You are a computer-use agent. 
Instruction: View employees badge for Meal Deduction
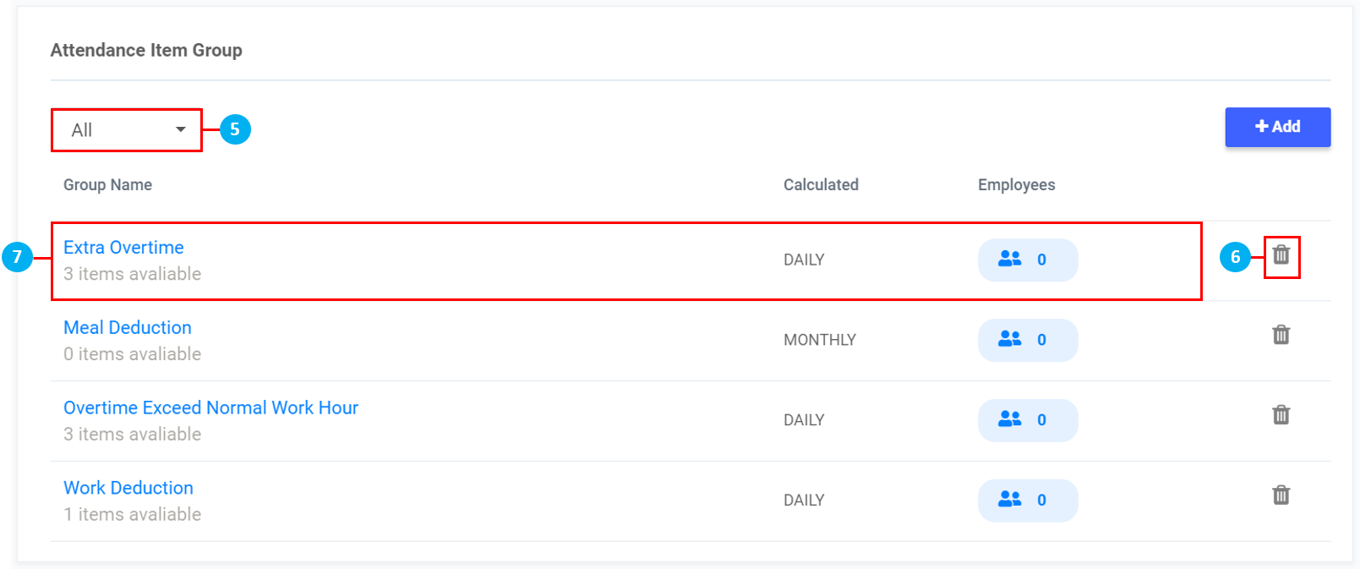1027,340
